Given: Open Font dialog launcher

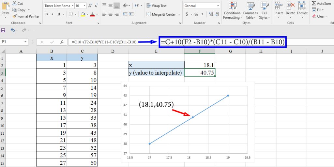Looking at the screenshot, I should [98, 23].
